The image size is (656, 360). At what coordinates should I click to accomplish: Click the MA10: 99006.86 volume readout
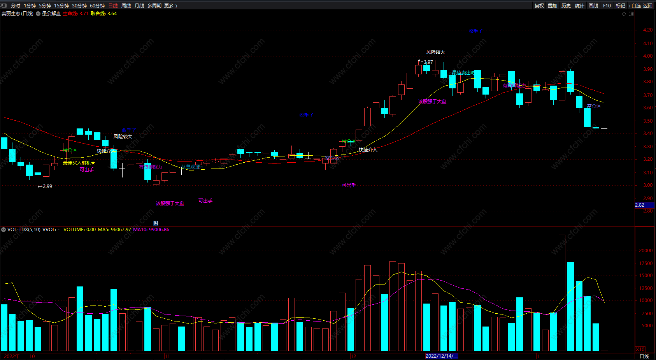coord(151,230)
